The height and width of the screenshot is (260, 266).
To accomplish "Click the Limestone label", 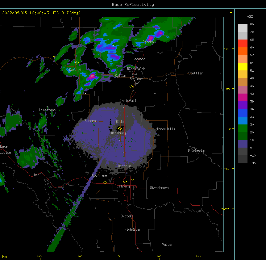I will (x=47, y=110).
